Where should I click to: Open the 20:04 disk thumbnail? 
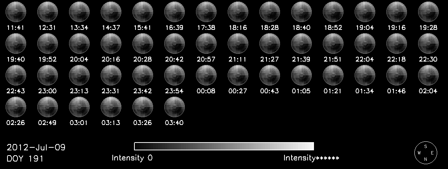click(79, 43)
